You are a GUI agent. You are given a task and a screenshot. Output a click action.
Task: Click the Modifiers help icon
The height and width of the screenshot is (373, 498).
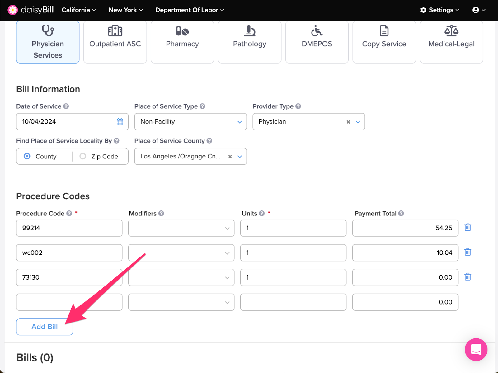tap(161, 213)
